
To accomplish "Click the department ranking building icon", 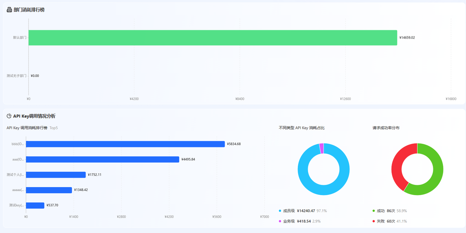I will (x=9, y=10).
